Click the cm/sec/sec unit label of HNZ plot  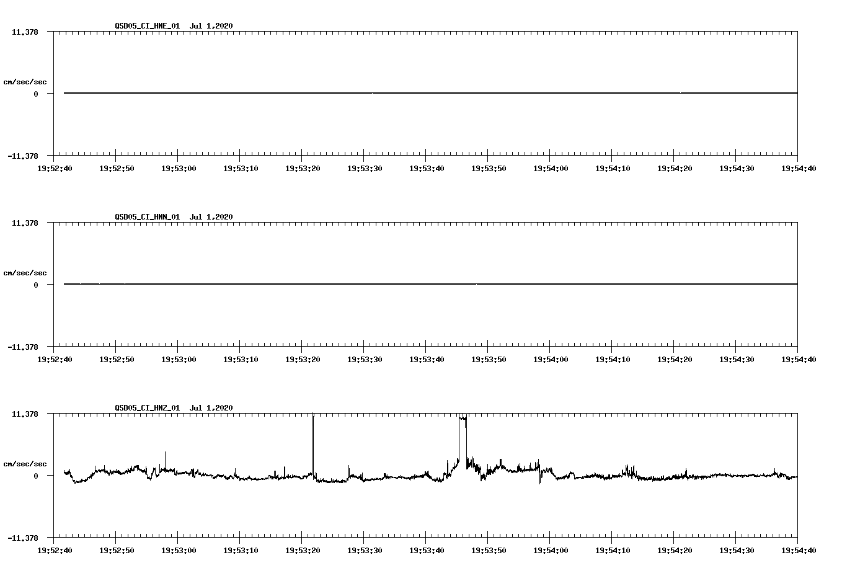click(25, 464)
